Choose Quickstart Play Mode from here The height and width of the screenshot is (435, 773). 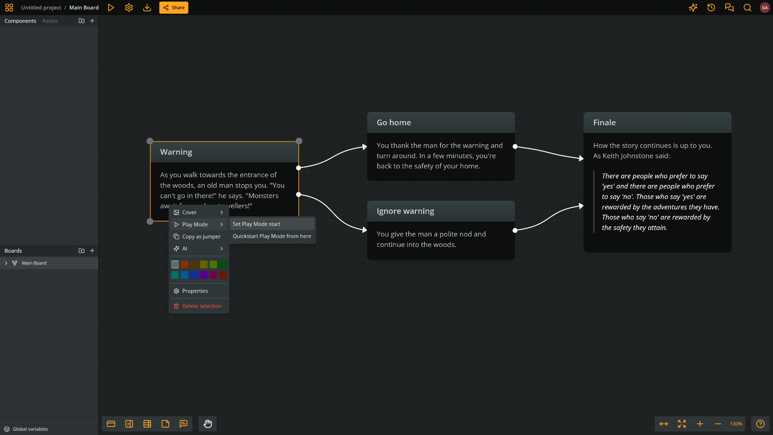[272, 236]
